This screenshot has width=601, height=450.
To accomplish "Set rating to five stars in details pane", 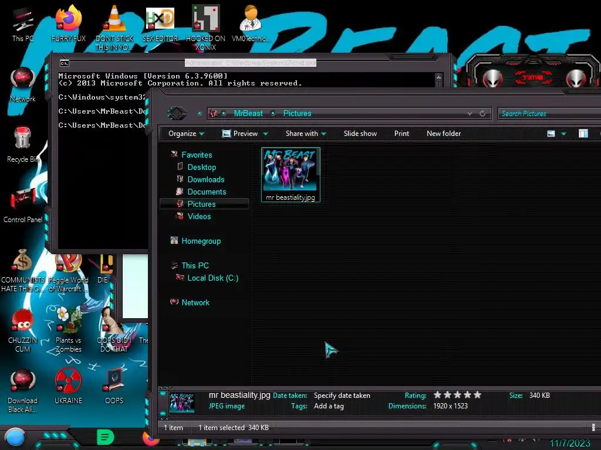I will (x=477, y=395).
